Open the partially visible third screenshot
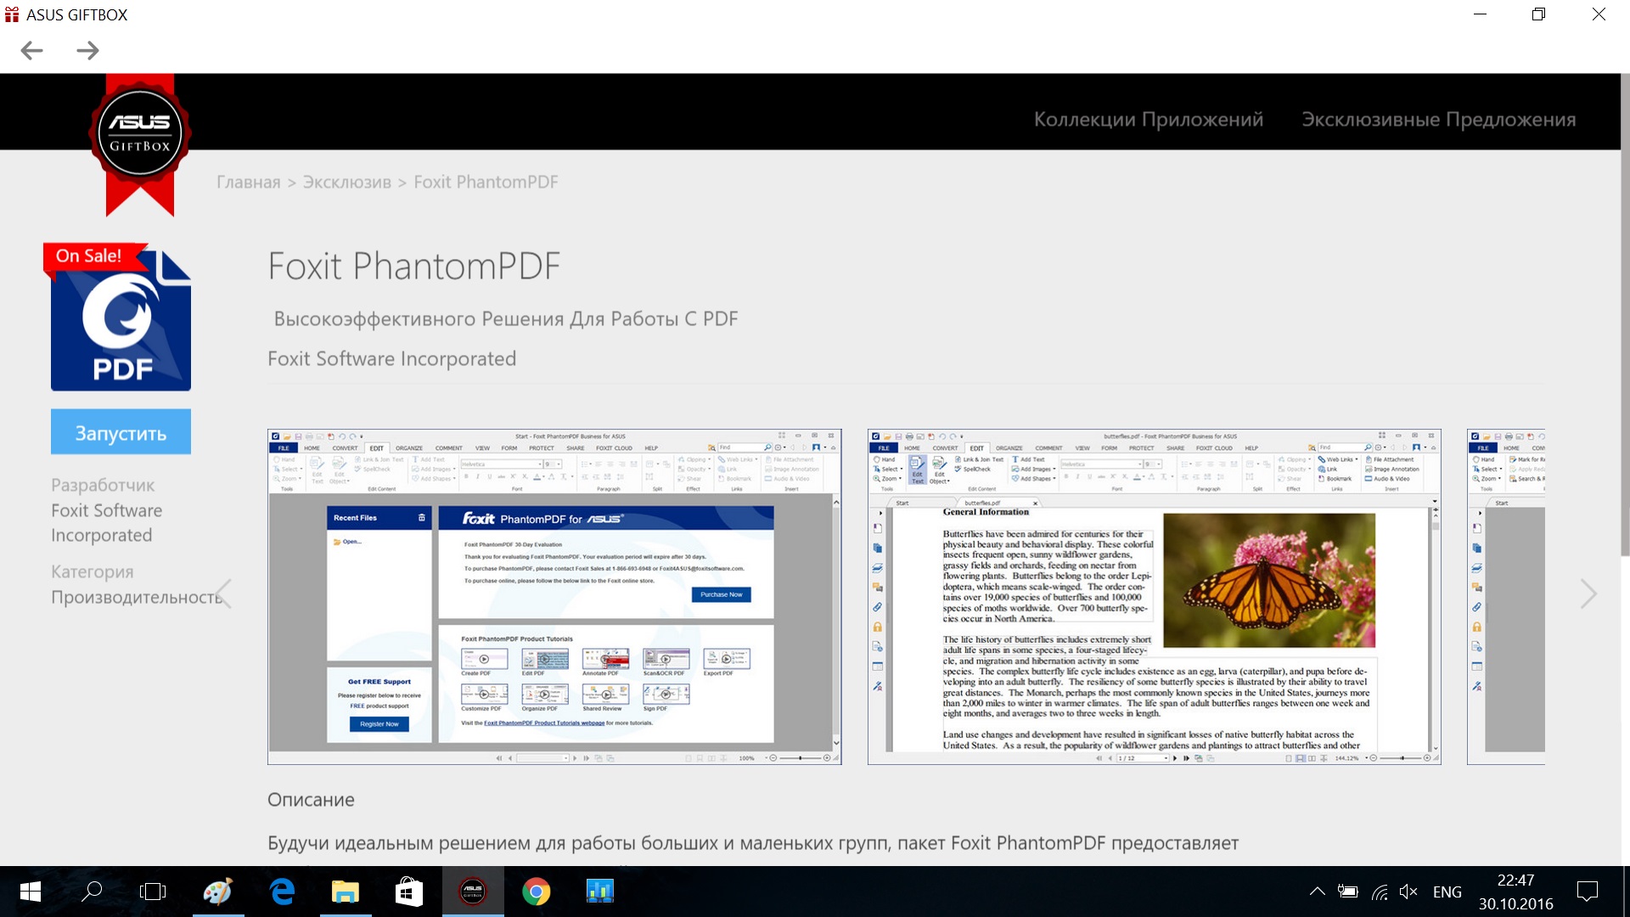Screen dimensions: 1630x917 [1506, 597]
